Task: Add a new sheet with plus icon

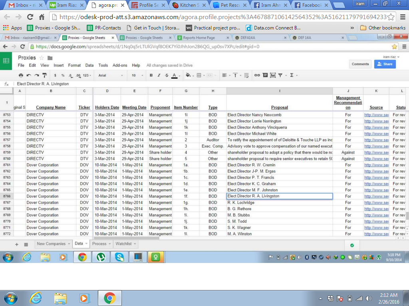Action: pyautogui.click(x=17, y=244)
